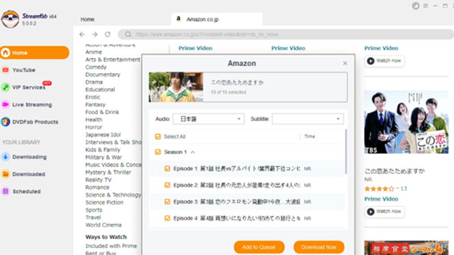Click the episode list scrollbar
Screen dimensions: 454x255
pyautogui.click(x=346, y=152)
